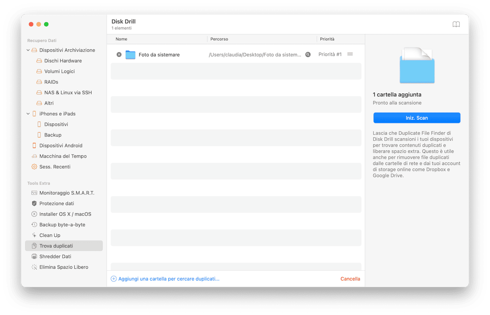The width and height of the screenshot is (490, 315).
Task: Click the Installer OS X / macOS icon
Action: (x=34, y=214)
